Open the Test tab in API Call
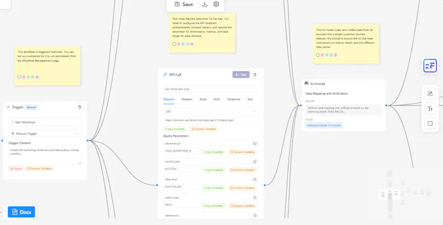The width and height of the screenshot is (443, 225). pos(250,99)
